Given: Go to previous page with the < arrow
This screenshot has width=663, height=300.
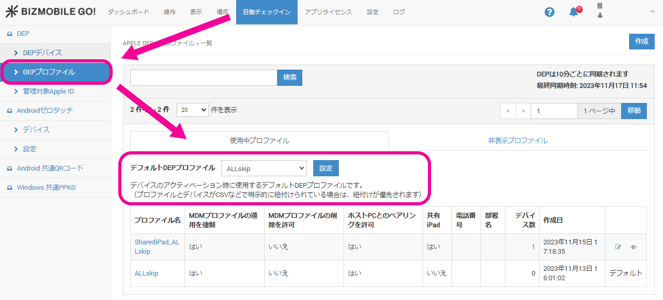Looking at the screenshot, I should (x=508, y=111).
